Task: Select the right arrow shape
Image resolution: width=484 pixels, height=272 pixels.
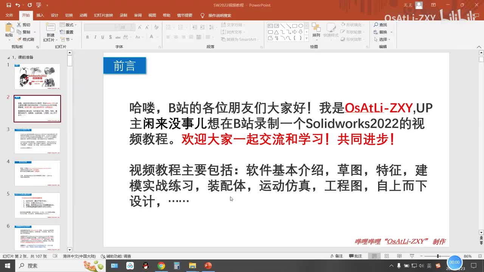Action: click(x=295, y=32)
